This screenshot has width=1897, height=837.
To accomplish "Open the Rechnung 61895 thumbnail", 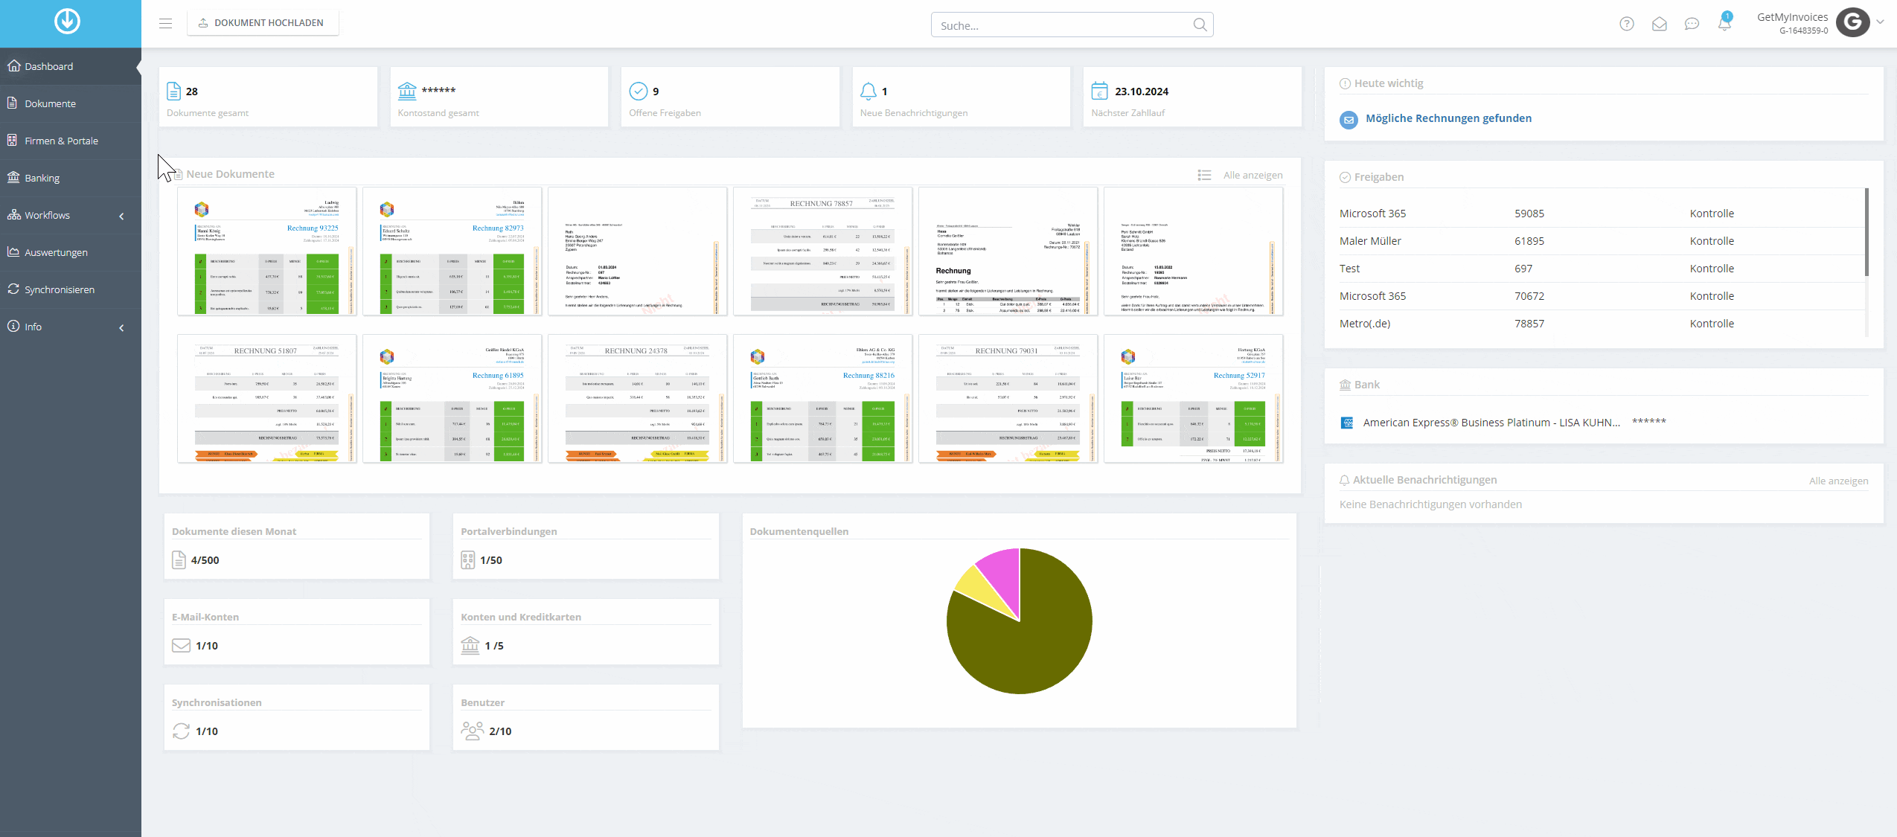I will click(x=452, y=399).
